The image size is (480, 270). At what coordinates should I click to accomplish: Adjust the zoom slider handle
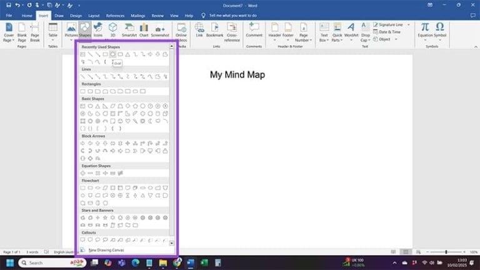(446, 252)
